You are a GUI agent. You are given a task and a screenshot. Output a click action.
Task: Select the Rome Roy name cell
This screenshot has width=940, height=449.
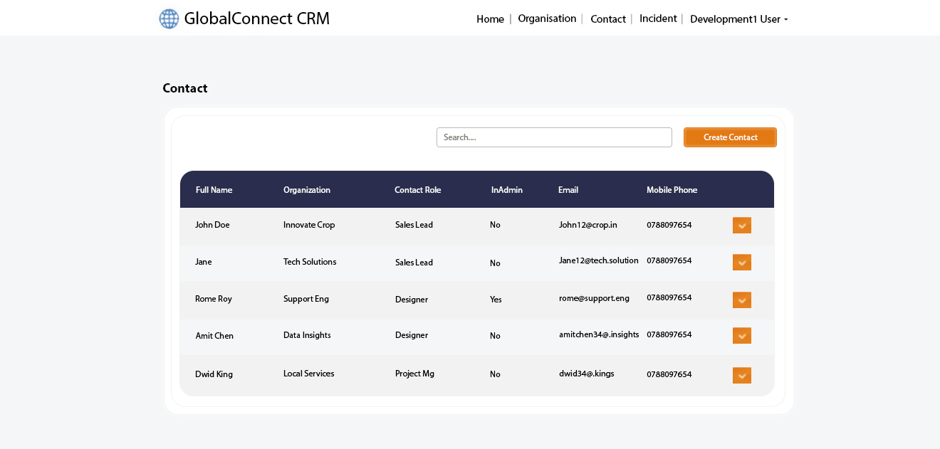(214, 299)
